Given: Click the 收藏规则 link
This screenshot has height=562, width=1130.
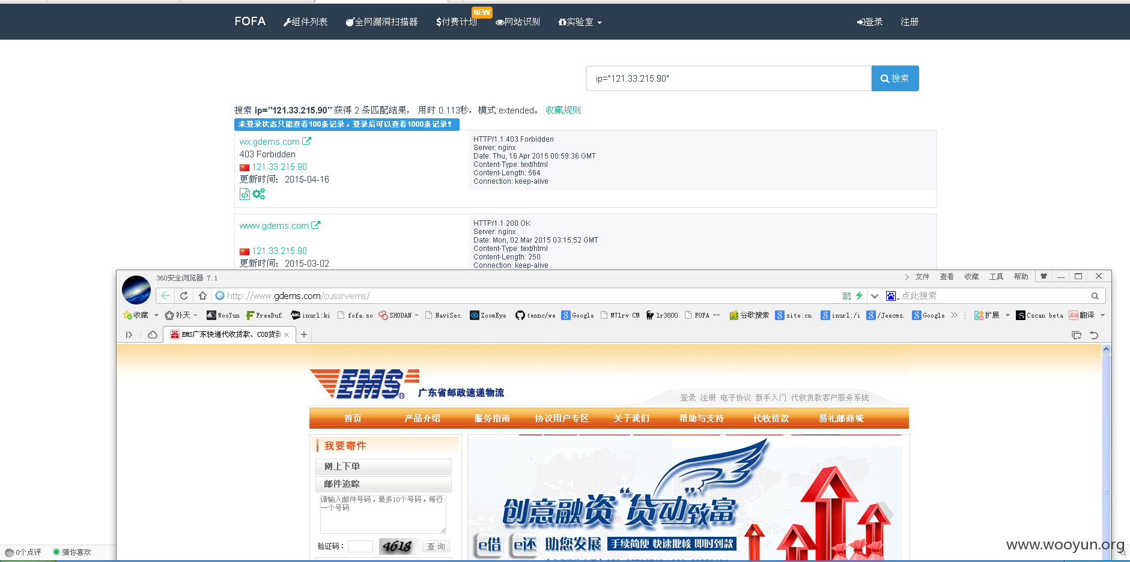Looking at the screenshot, I should (x=563, y=110).
